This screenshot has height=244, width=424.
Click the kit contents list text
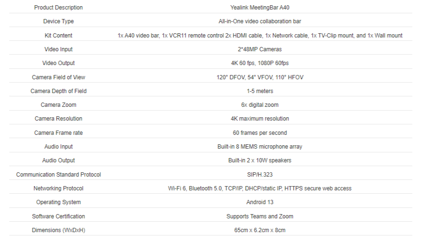click(x=260, y=35)
